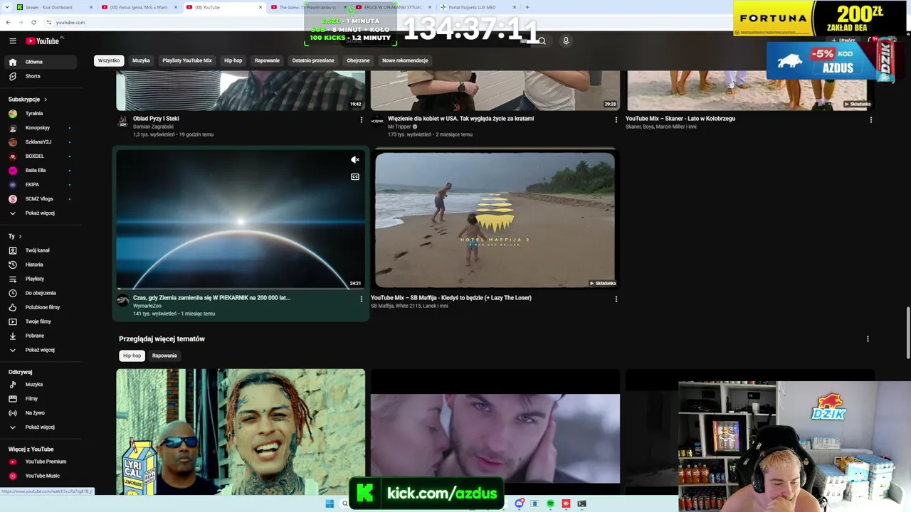The height and width of the screenshot is (512, 911).
Task: Click the Windows Start button
Action: click(330, 503)
